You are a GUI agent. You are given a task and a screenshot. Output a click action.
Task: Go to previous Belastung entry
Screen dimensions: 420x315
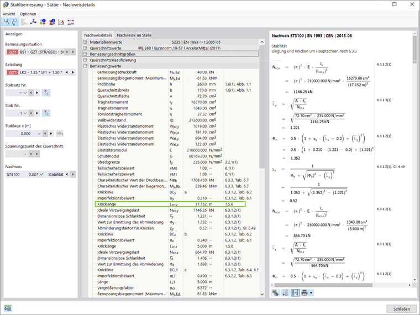click(67, 72)
